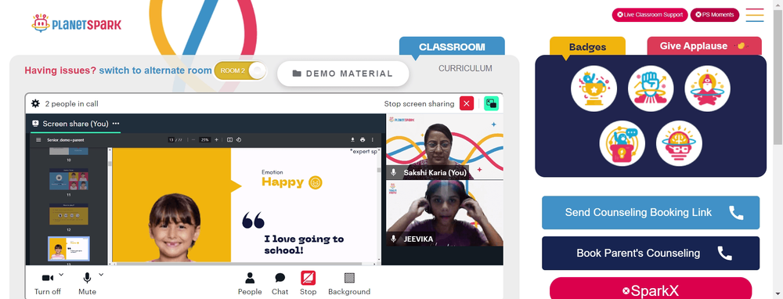
Task: Zoom out with the PDF minus button
Action: click(x=193, y=140)
